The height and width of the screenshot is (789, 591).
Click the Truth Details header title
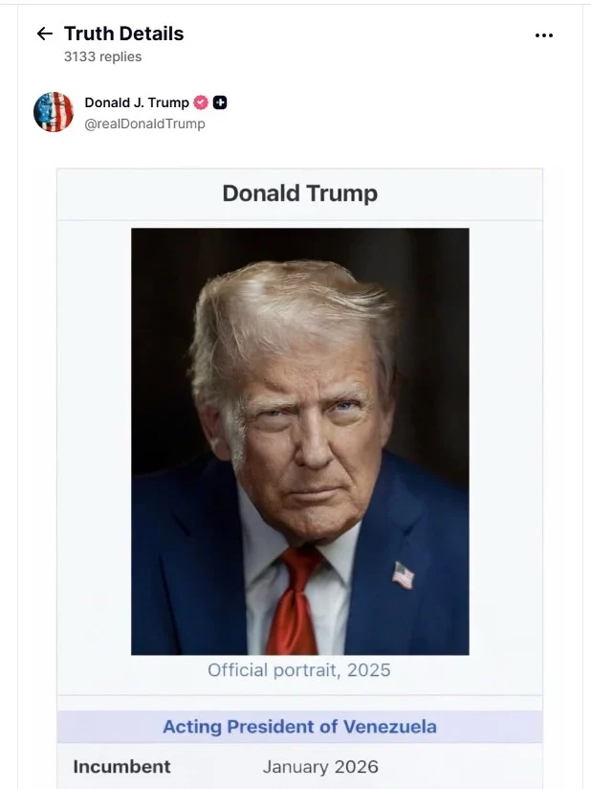click(x=123, y=34)
